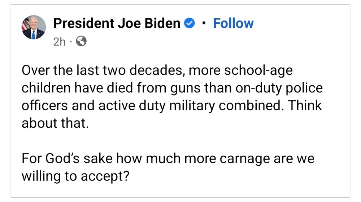
Task: Click the dot separator before Follow
Action: [x=204, y=24]
